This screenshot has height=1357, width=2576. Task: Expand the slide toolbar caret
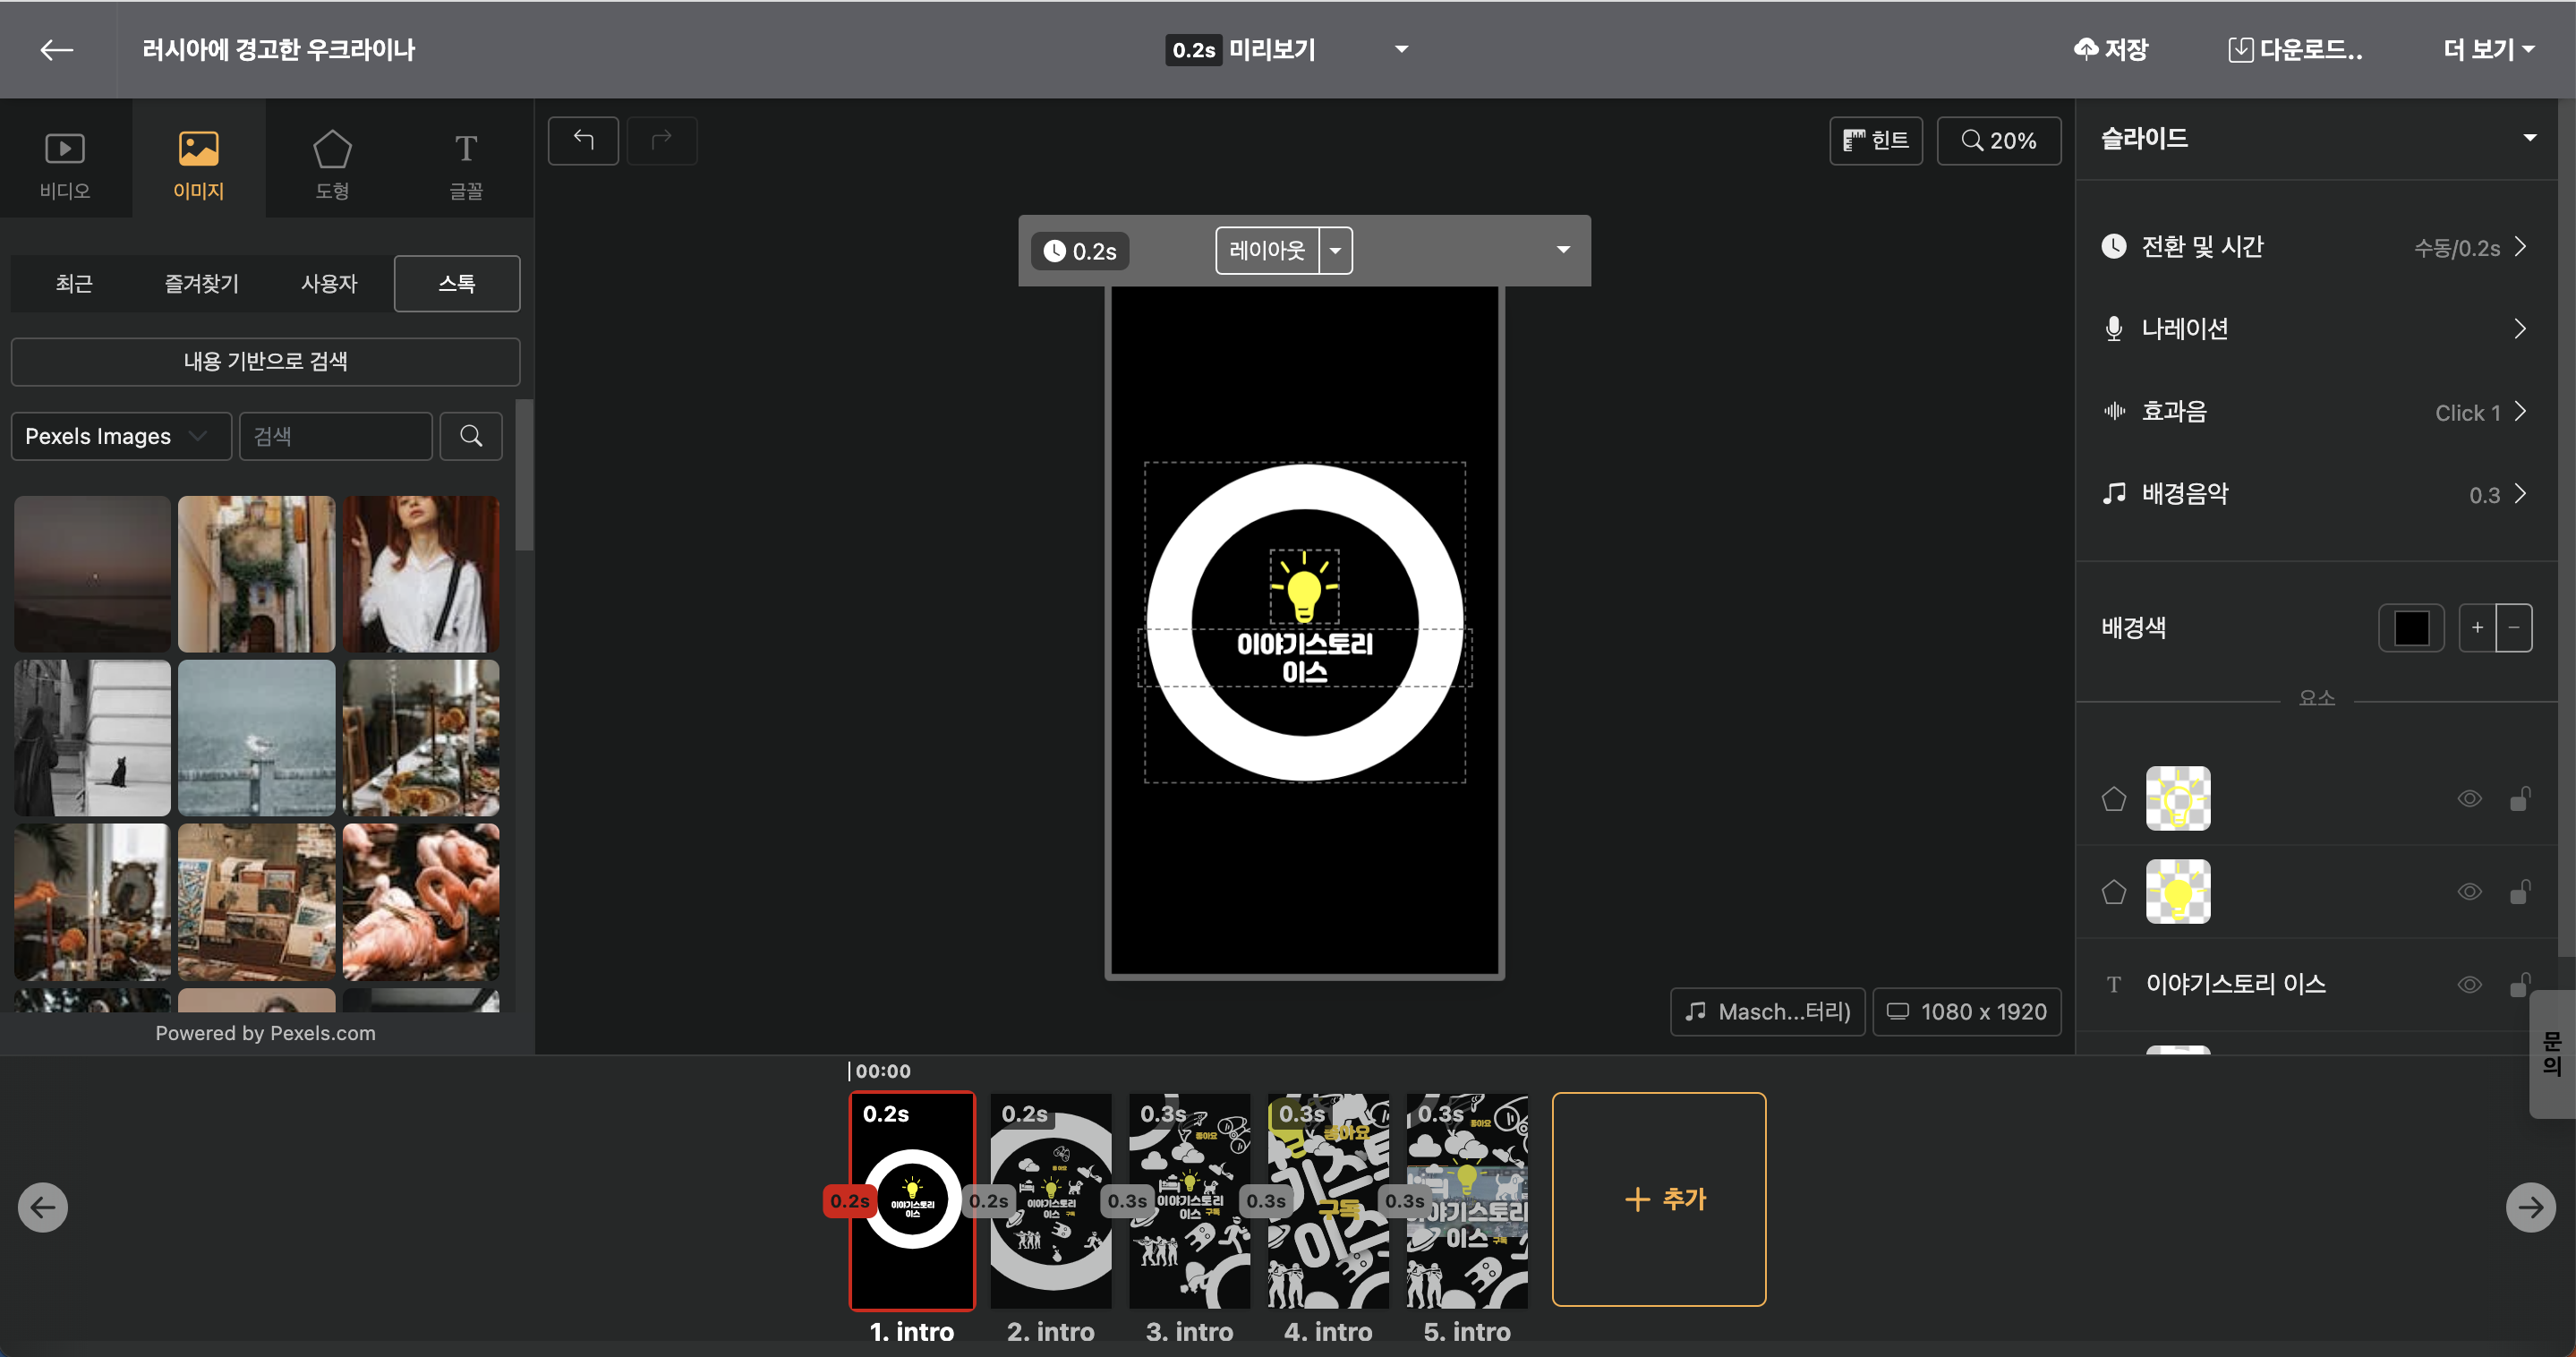click(x=1563, y=250)
